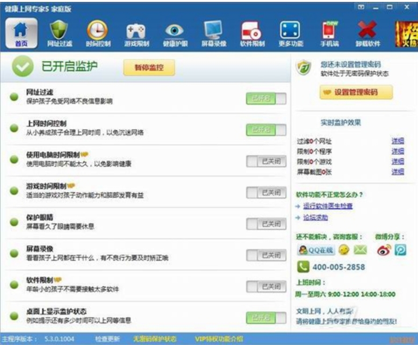Click 运行软件医生检查 link
418x345 pixels.
[328, 206]
